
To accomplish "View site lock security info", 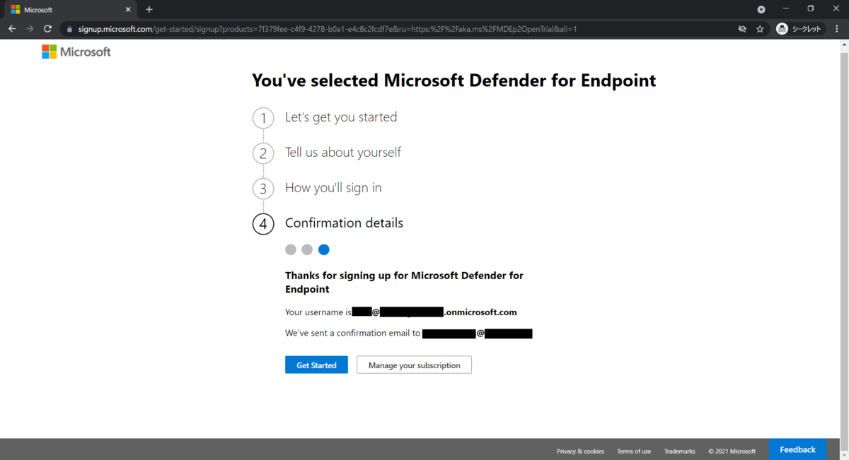I will 69,29.
